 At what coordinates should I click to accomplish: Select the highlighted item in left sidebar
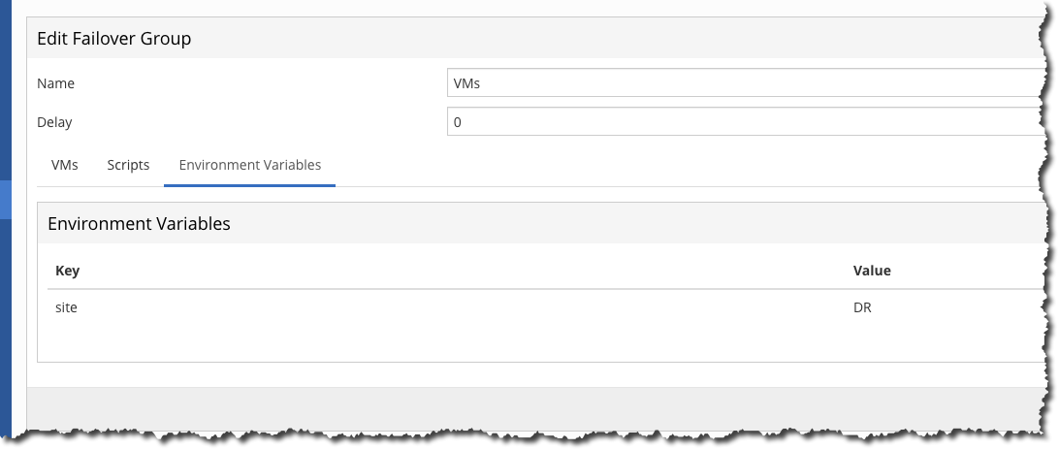(x=5, y=199)
